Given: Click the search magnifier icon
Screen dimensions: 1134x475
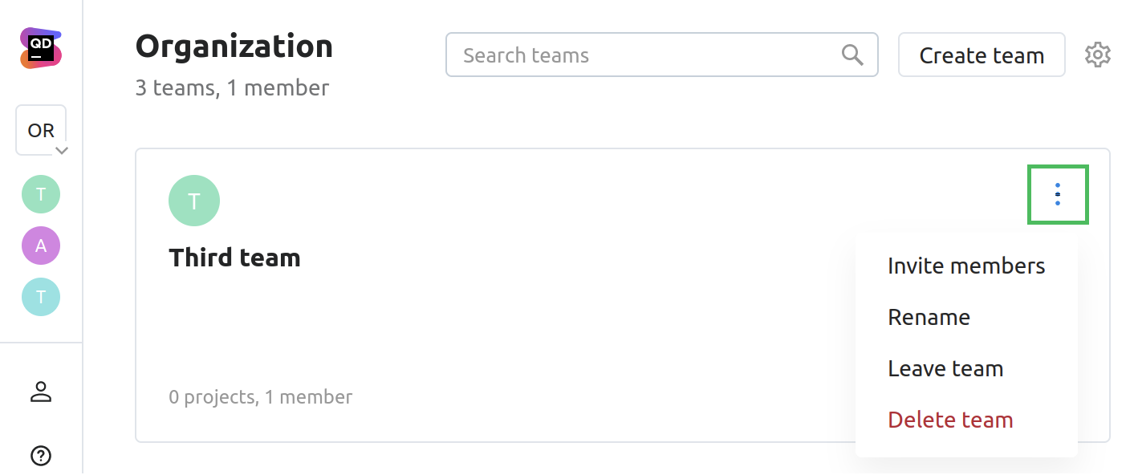Looking at the screenshot, I should coord(852,55).
